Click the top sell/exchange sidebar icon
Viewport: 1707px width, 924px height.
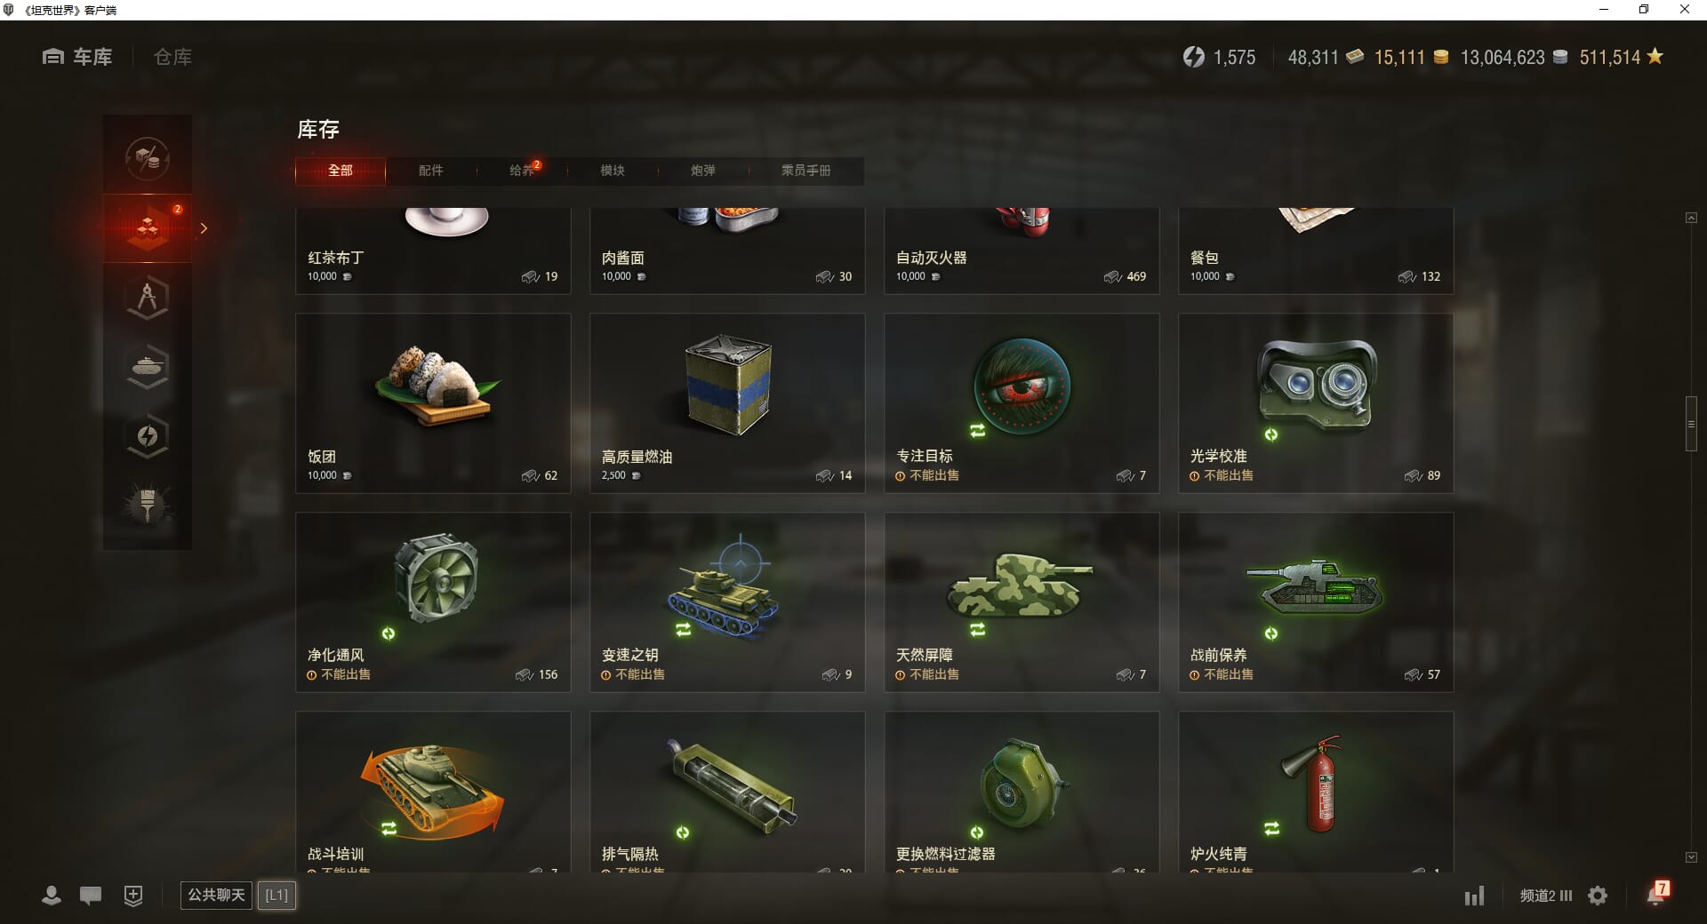148,159
